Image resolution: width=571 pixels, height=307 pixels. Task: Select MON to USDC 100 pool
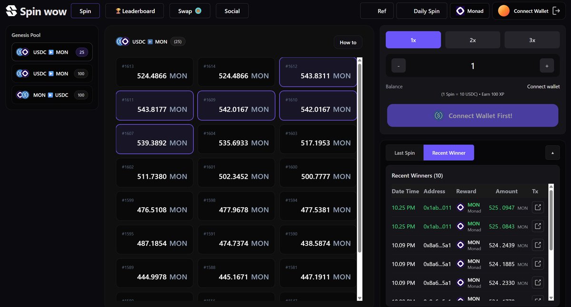tap(52, 95)
